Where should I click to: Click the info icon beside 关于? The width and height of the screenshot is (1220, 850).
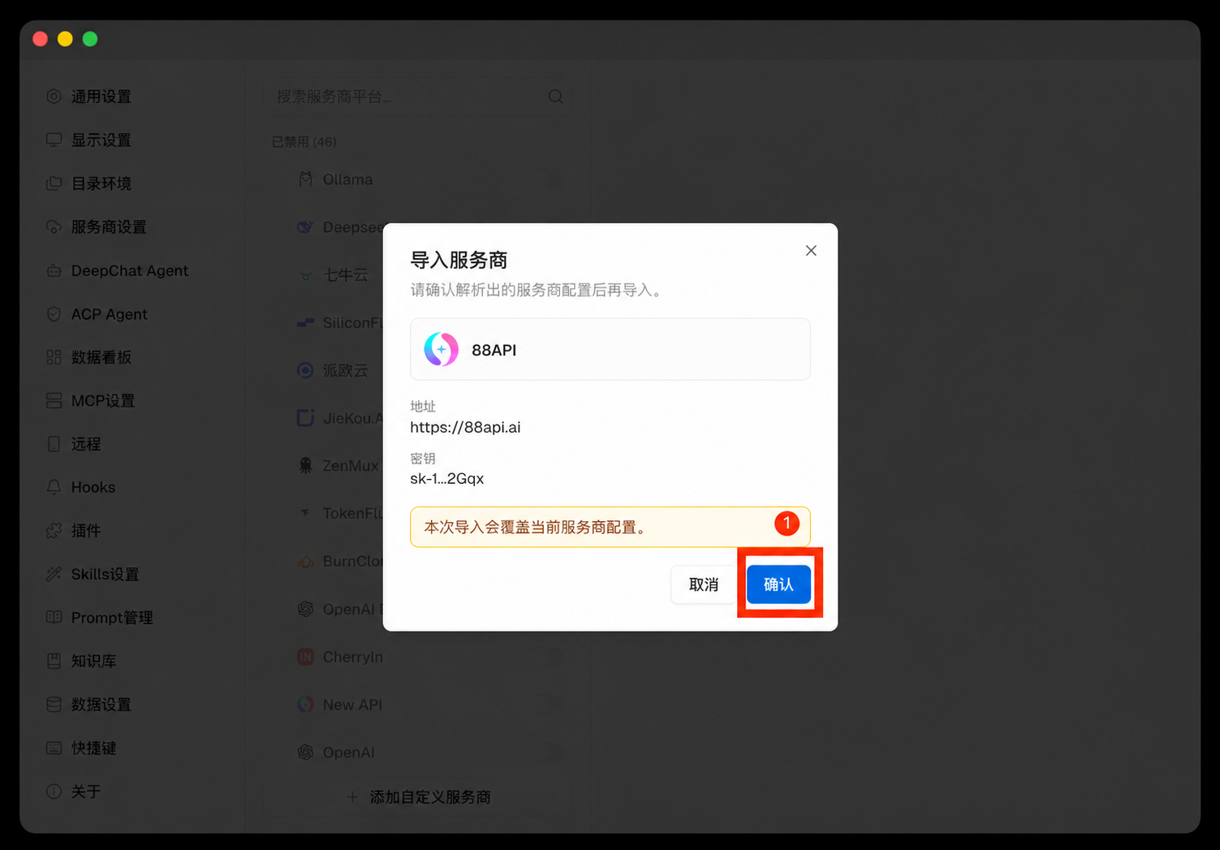pyautogui.click(x=54, y=792)
